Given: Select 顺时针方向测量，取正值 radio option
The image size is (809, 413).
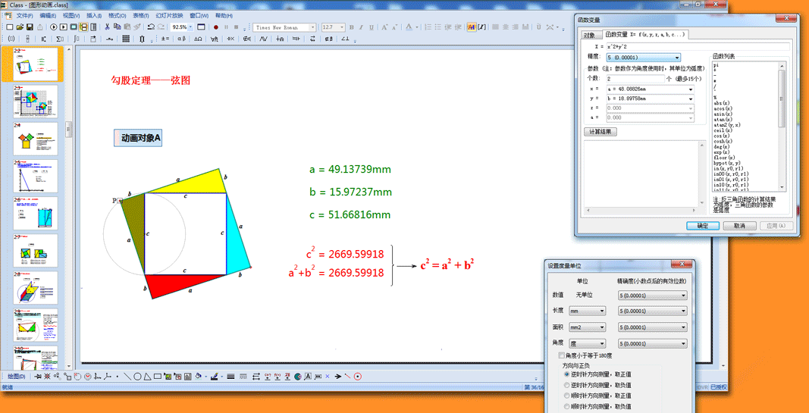Looking at the screenshot, I should click(x=567, y=396).
